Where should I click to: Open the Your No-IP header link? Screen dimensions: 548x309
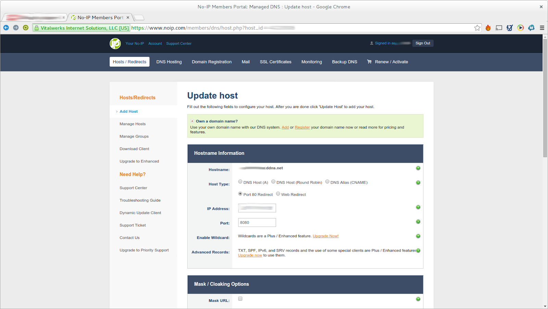click(135, 43)
